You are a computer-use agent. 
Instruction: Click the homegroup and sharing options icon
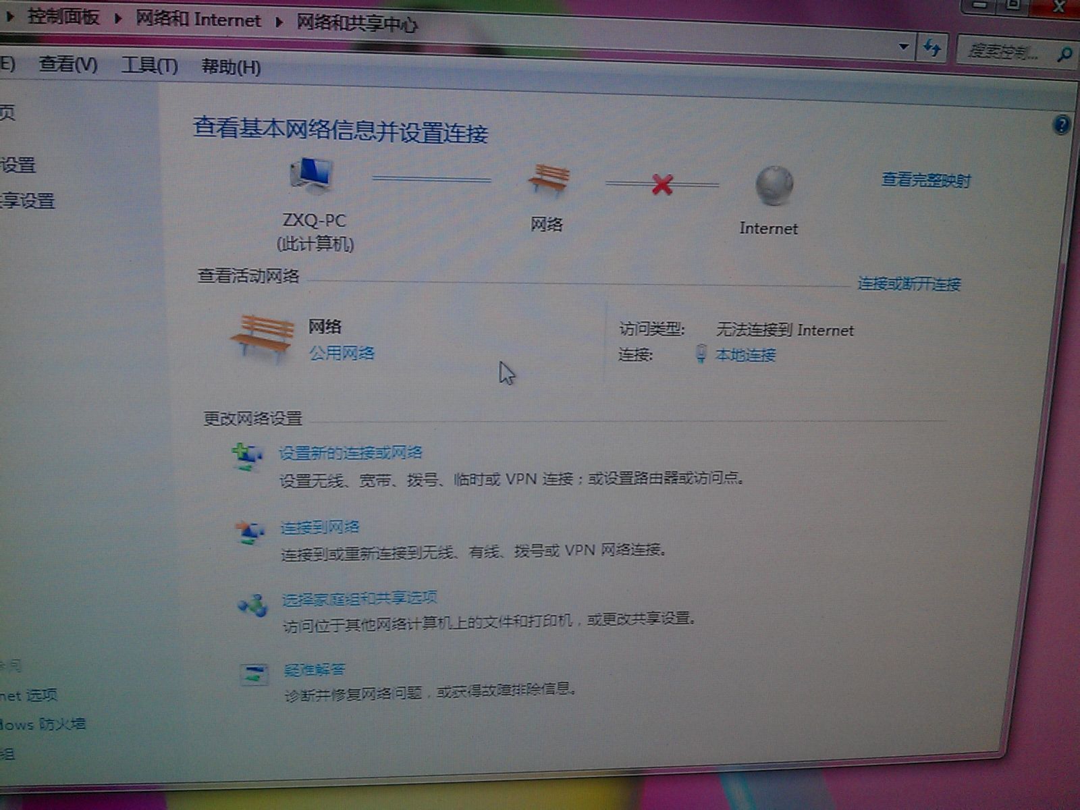[252, 605]
